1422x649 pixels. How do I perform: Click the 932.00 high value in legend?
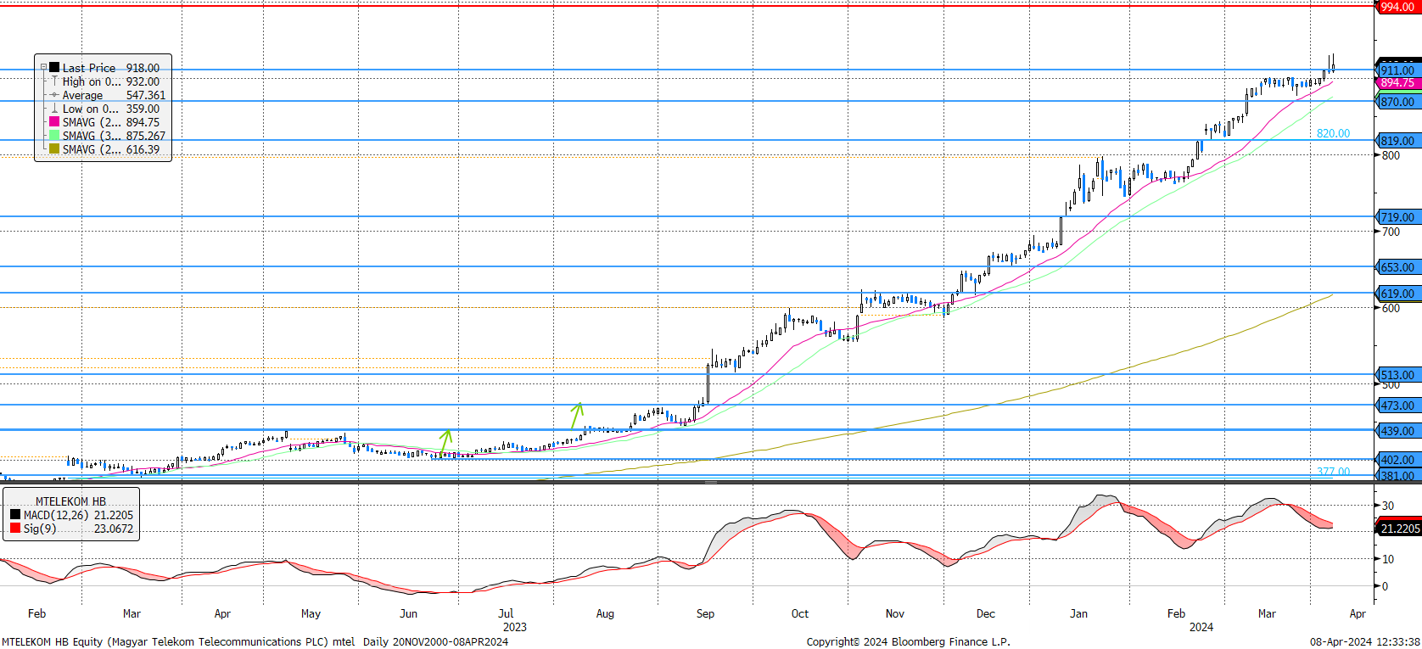tap(143, 81)
